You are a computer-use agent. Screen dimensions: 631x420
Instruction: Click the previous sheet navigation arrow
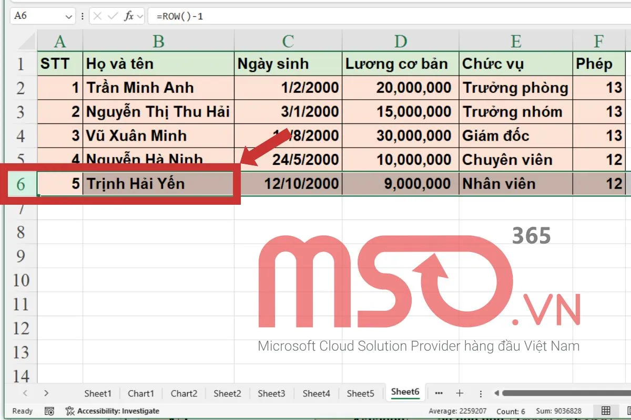point(25,393)
